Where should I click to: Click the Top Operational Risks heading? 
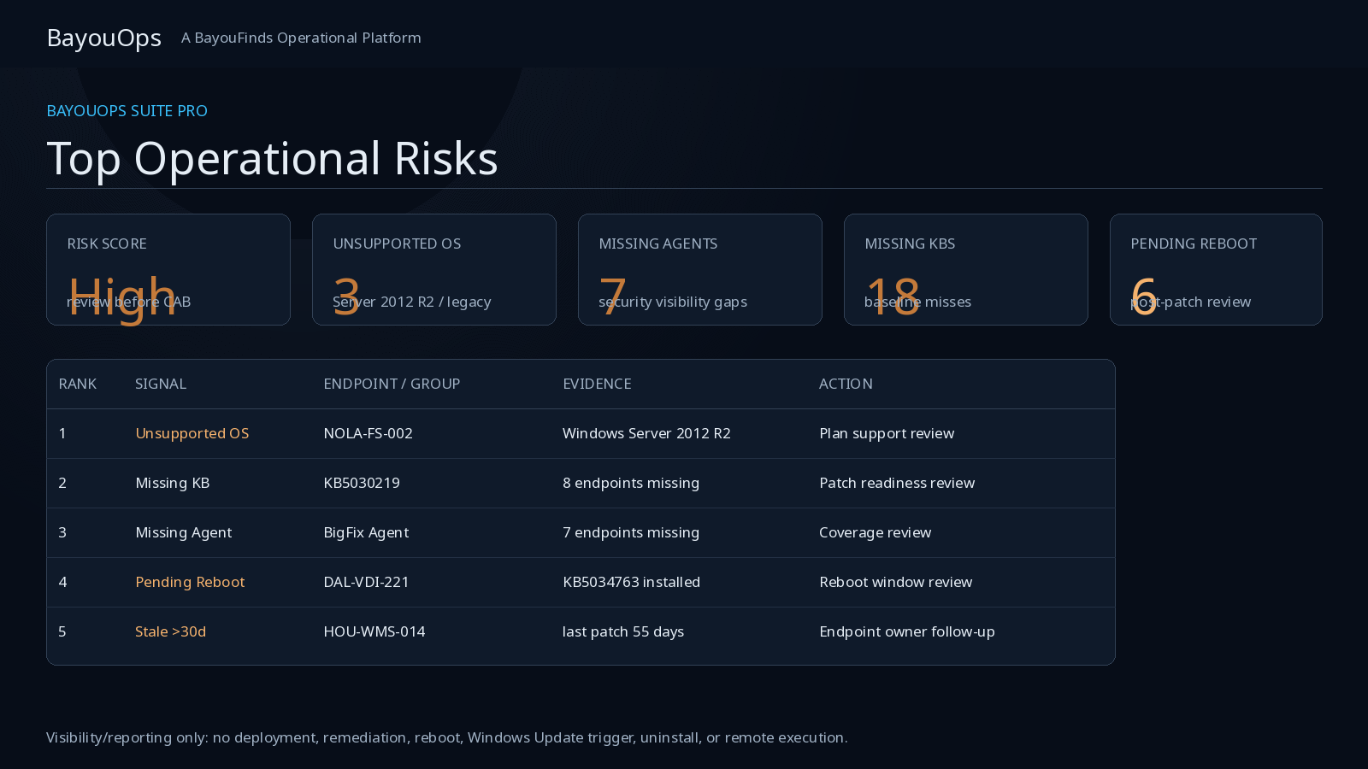pyautogui.click(x=272, y=158)
